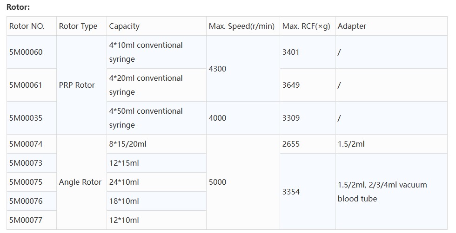Click the "4*20ml conventional syringe" capacity
This screenshot has height=233, width=456.
tap(146, 85)
